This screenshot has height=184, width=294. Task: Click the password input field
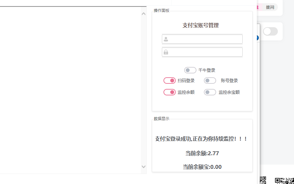(x=202, y=52)
